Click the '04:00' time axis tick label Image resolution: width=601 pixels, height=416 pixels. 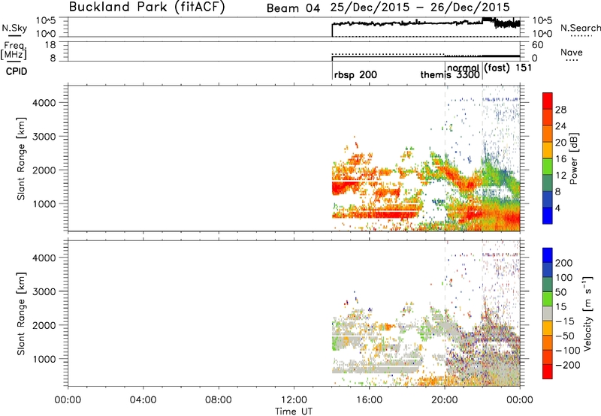point(143,400)
